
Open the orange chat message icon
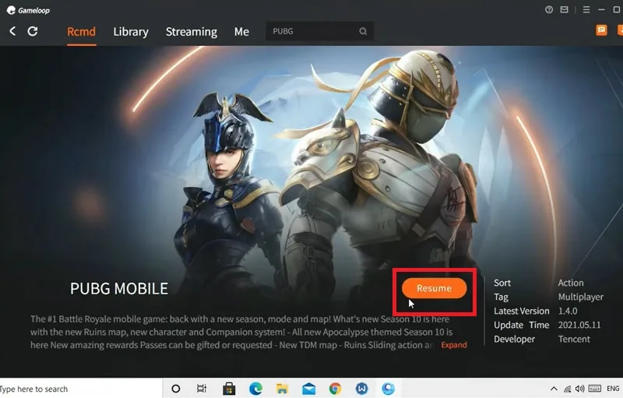tap(601, 30)
